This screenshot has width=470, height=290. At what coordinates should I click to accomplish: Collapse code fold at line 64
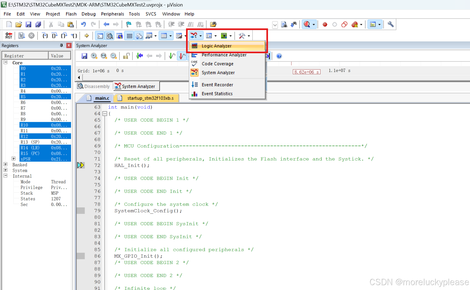pyautogui.click(x=105, y=114)
